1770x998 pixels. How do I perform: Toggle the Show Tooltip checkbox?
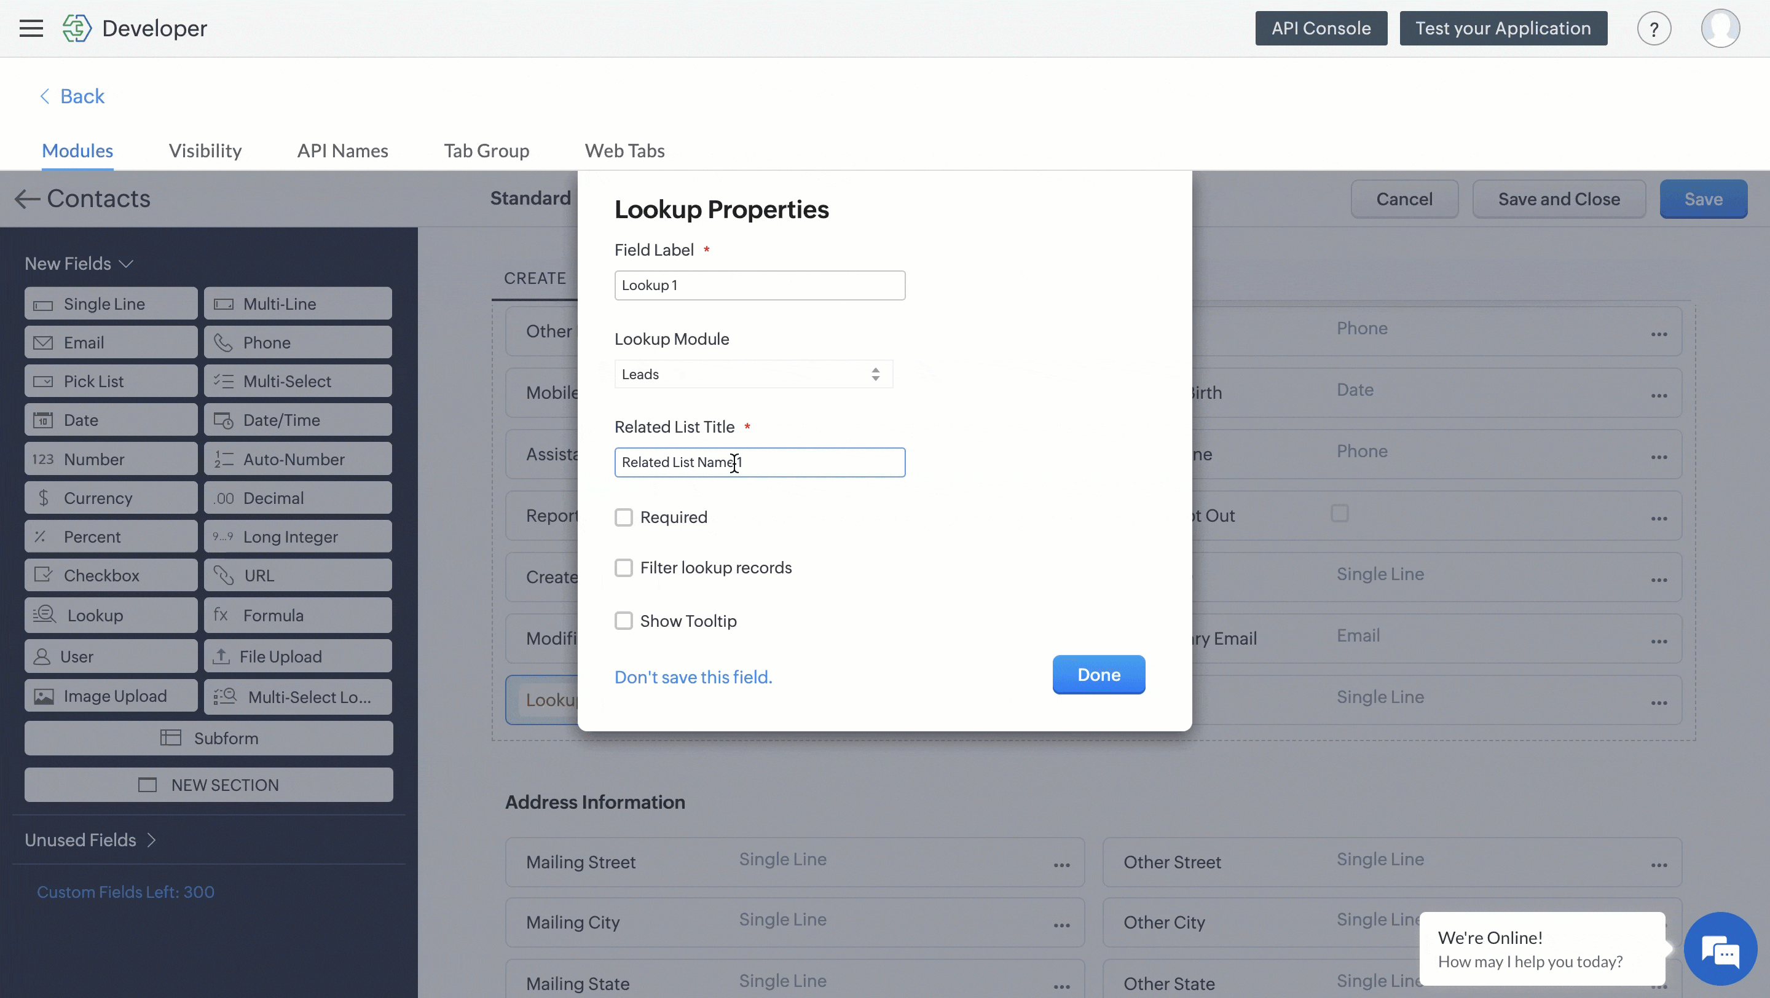pyautogui.click(x=623, y=621)
